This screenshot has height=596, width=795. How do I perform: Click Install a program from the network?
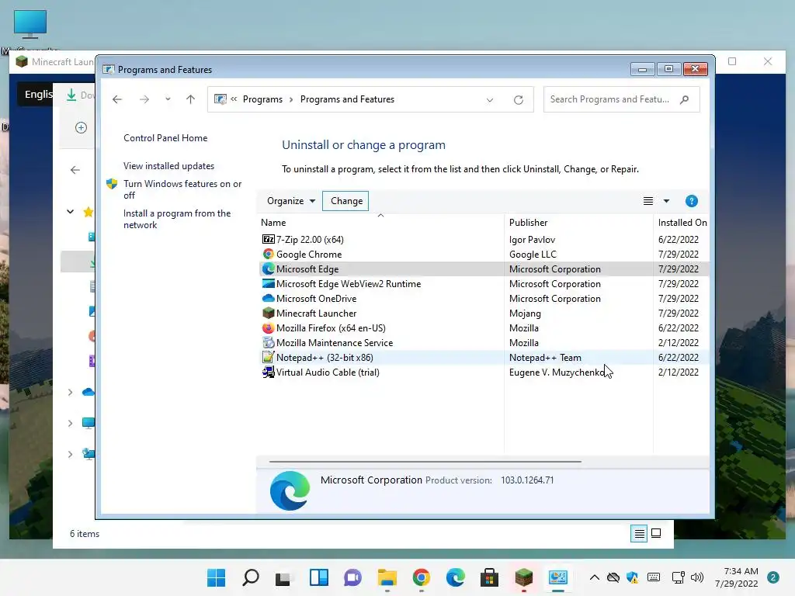[177, 219]
